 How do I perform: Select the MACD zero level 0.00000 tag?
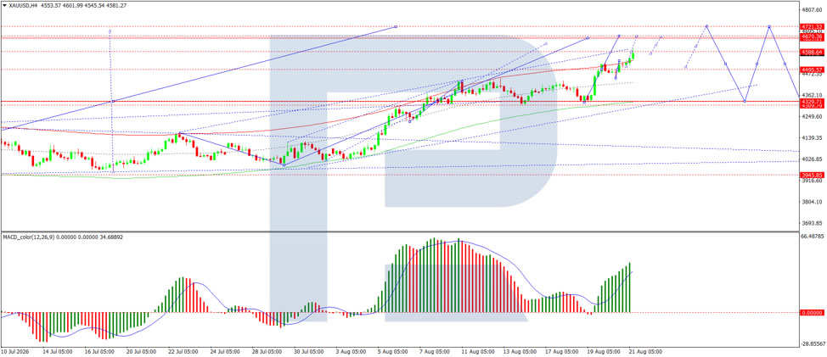812,312
